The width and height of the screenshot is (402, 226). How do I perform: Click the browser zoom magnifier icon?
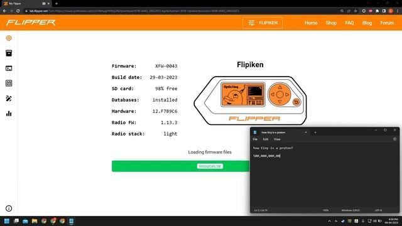(x=342, y=11)
